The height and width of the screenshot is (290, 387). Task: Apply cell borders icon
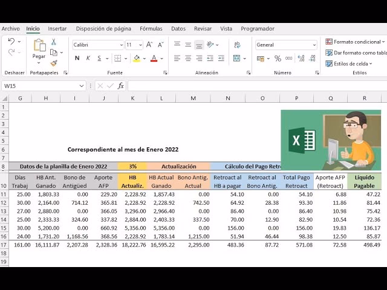(118, 58)
